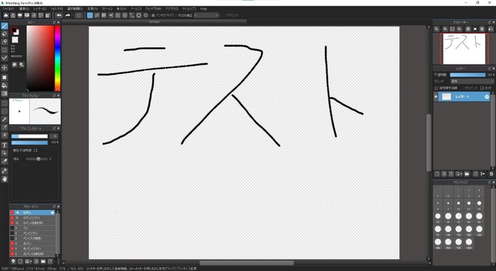
Task: Click the gear icon on Layer 1
Action: [487, 97]
